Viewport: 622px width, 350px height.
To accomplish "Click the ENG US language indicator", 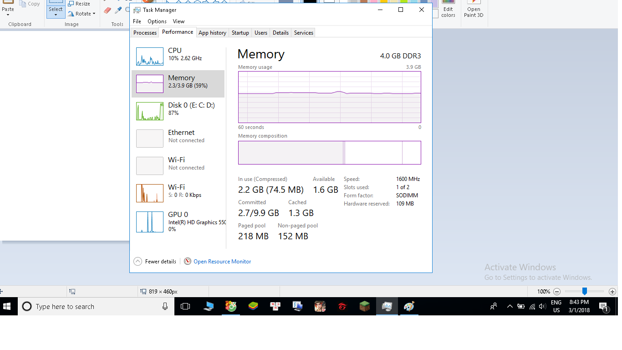I will (x=556, y=306).
